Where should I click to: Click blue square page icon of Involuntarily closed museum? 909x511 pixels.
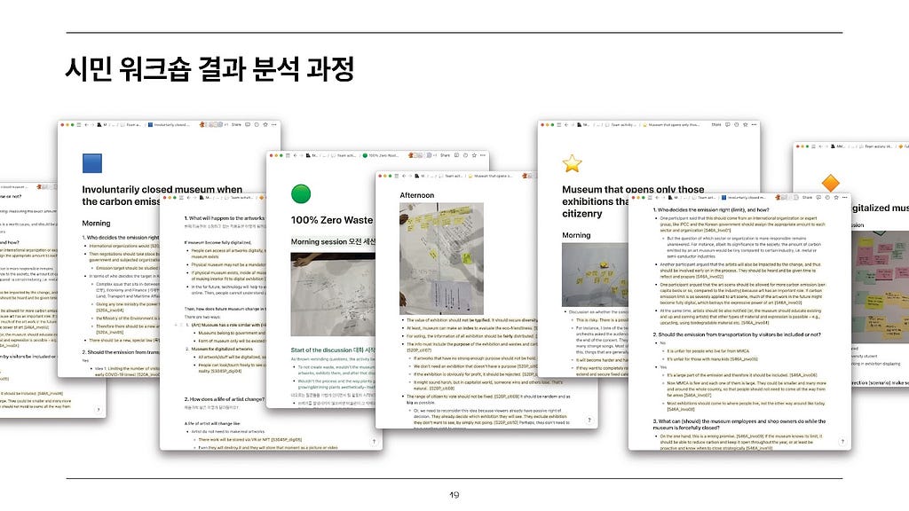(x=92, y=163)
